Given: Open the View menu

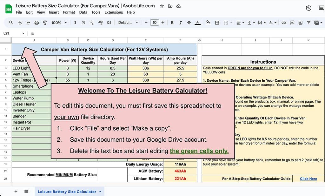Looking at the screenshot, I should click(x=41, y=12).
